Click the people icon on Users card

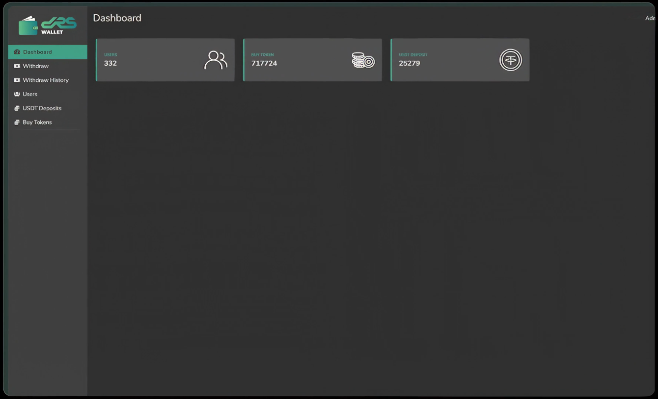216,60
